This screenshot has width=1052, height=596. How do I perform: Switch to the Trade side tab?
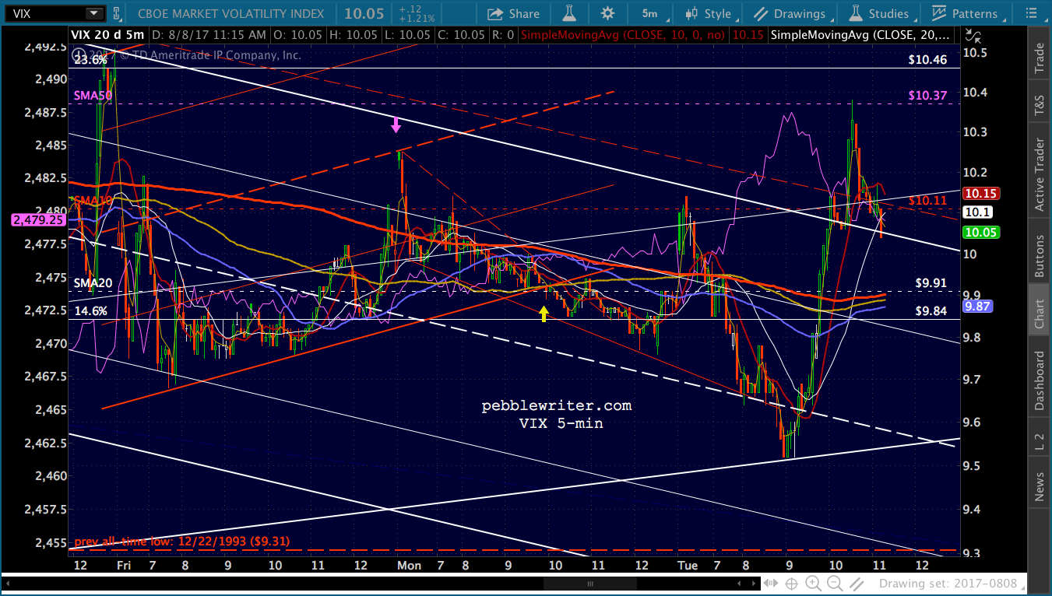pyautogui.click(x=1039, y=58)
